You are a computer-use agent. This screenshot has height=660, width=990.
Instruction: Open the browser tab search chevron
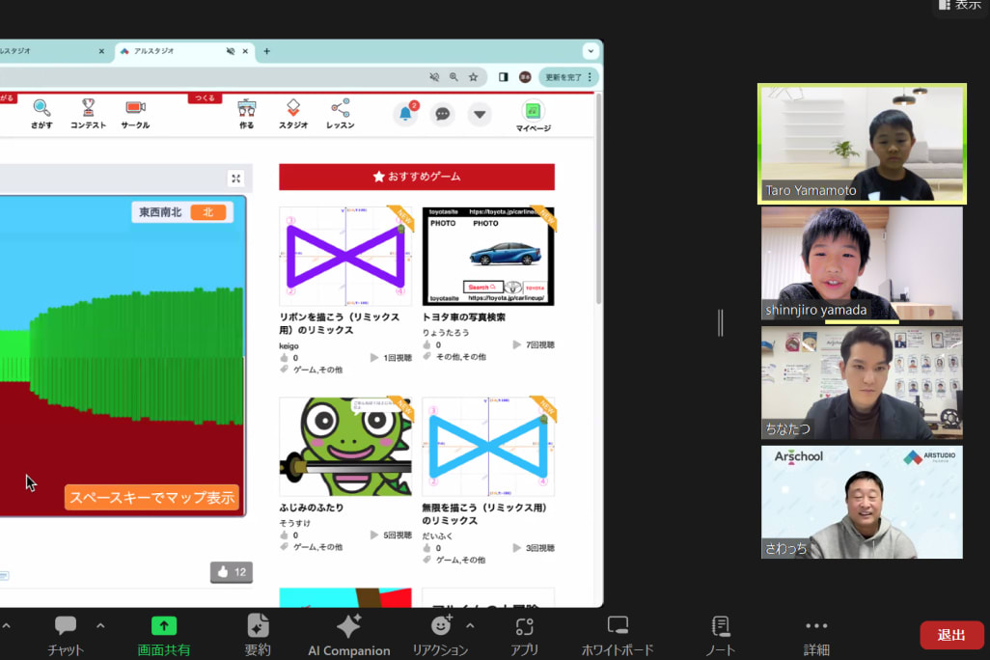[590, 51]
